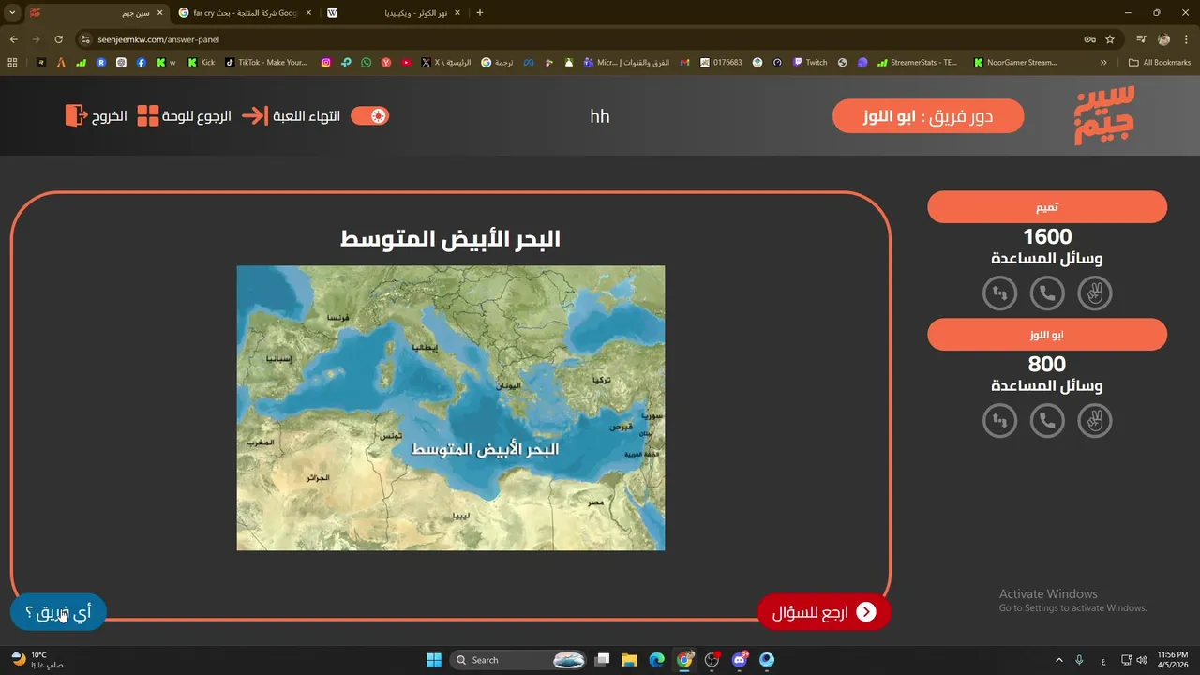Open the WhatsApp bookmark
Viewport: 1200px width, 675px height.
pyautogui.click(x=366, y=63)
